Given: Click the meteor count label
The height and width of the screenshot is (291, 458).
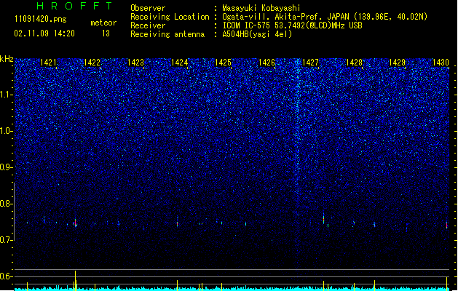Looking at the screenshot, I should (103, 23).
